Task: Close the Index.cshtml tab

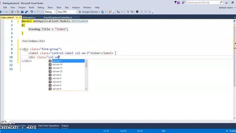Action: tap(20, 17)
